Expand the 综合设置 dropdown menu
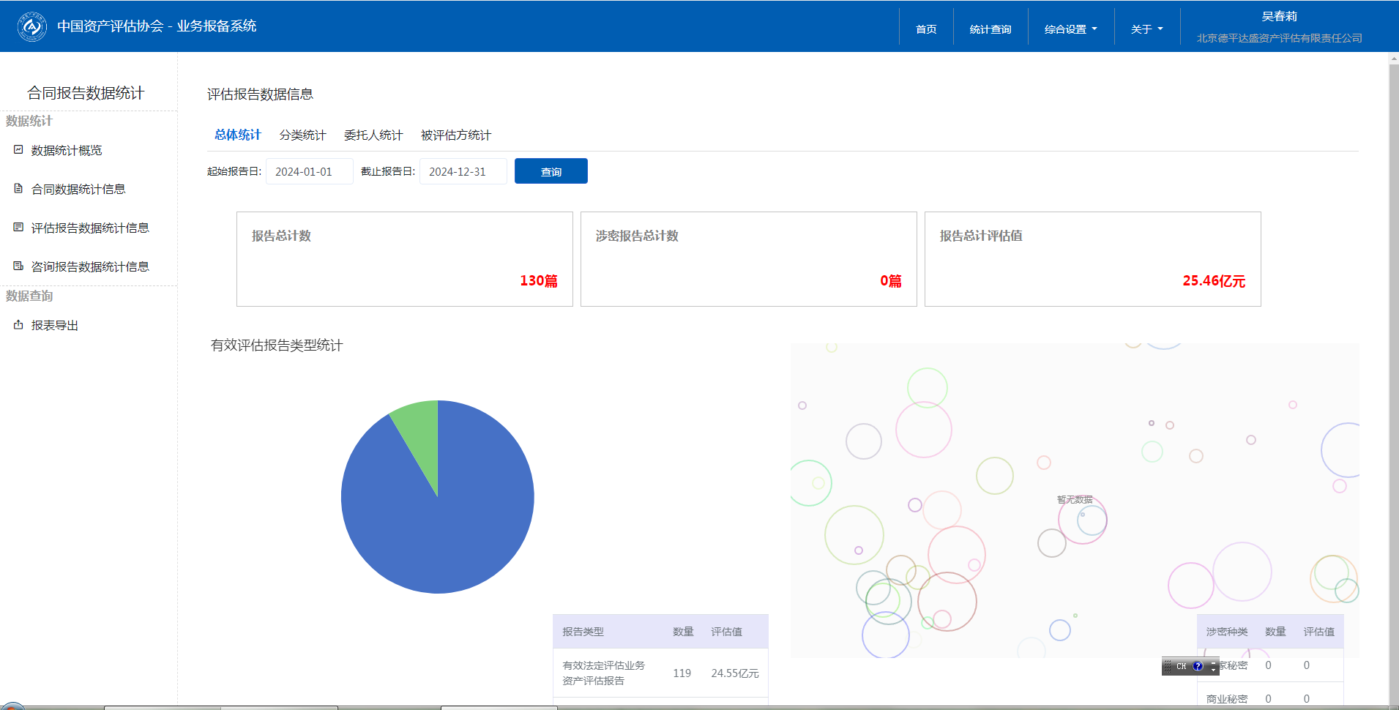The width and height of the screenshot is (1399, 710). 1070,29
